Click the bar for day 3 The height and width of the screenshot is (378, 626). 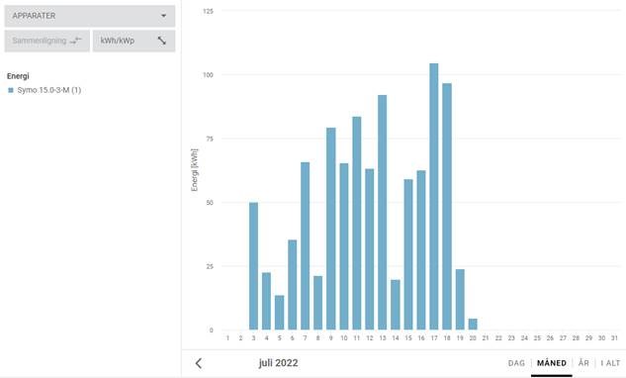point(253,266)
